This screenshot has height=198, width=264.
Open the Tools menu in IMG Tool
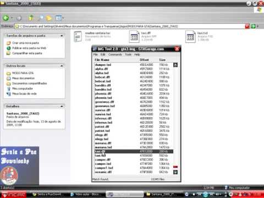[128, 54]
